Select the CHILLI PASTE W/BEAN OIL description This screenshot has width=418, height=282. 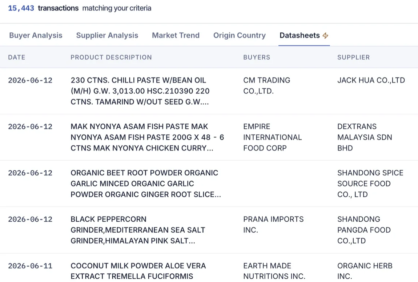pos(140,91)
